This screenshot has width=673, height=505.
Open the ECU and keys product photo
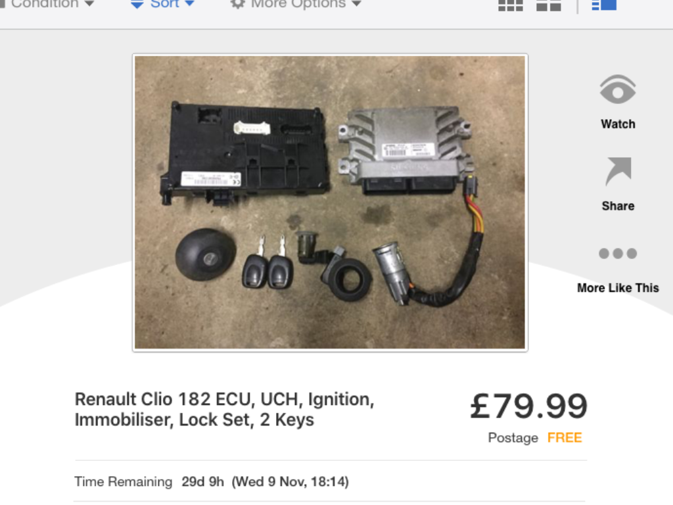pyautogui.click(x=330, y=203)
